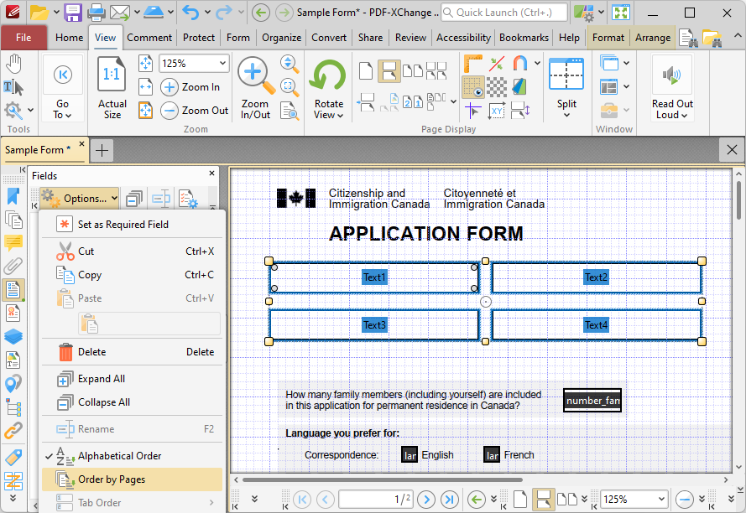
Task: Select the Text3 form field
Action: point(374,324)
